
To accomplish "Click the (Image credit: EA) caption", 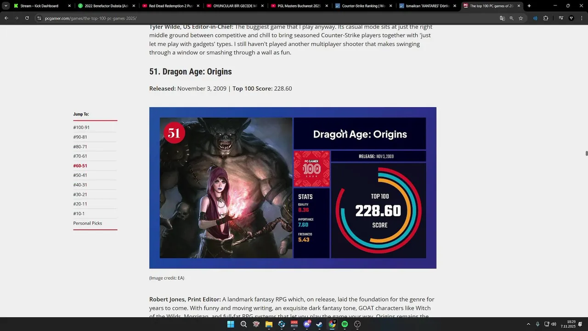I will (167, 278).
